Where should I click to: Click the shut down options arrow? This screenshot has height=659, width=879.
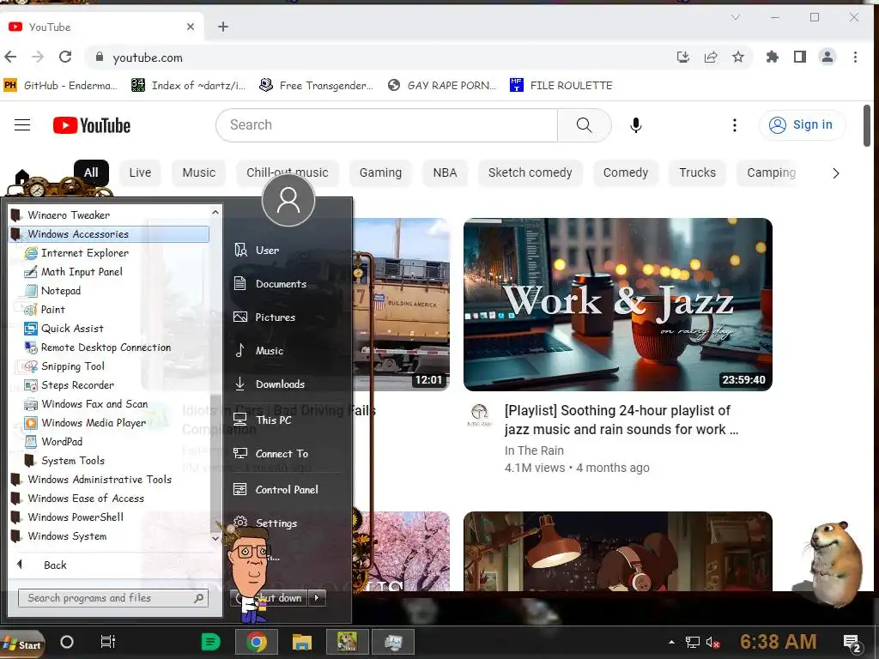point(317,598)
